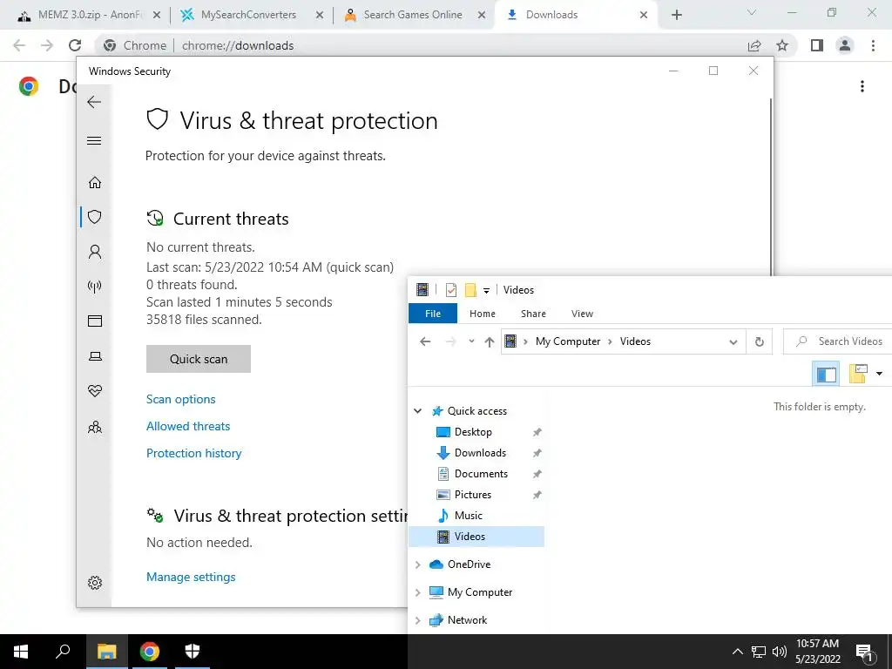892x669 pixels.
Task: Close the MySearchConverters tab
Action: click(320, 15)
